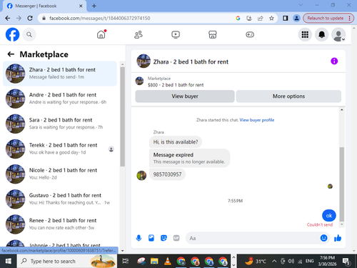Click the chat scroll up arrow
The width and height of the screenshot is (357, 268).
point(342,109)
